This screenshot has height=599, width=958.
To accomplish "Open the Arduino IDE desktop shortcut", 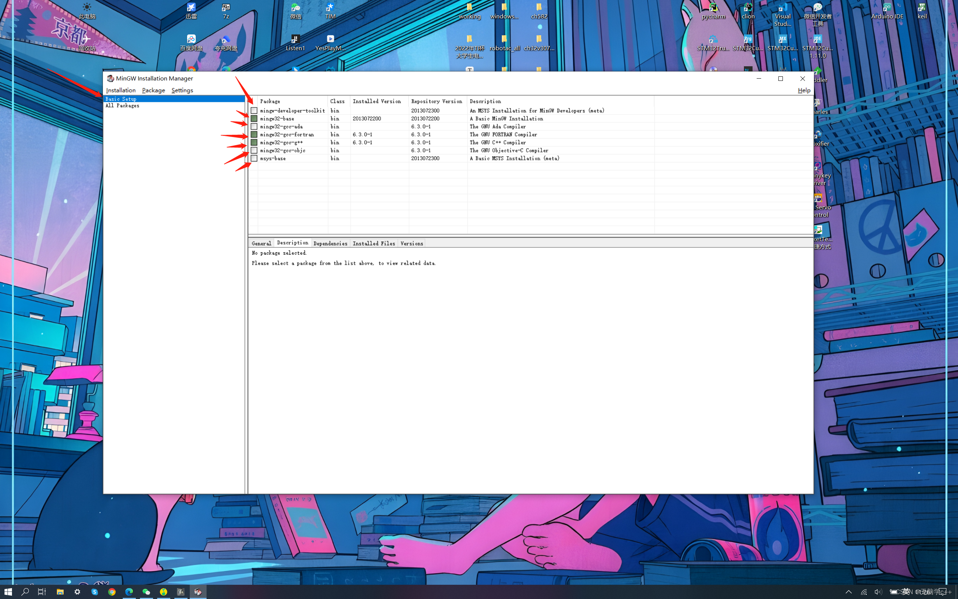I will pyautogui.click(x=887, y=11).
